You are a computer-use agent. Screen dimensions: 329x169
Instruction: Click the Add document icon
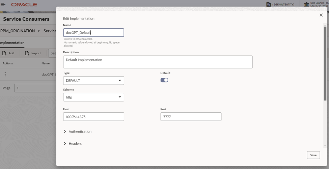tap(4, 53)
